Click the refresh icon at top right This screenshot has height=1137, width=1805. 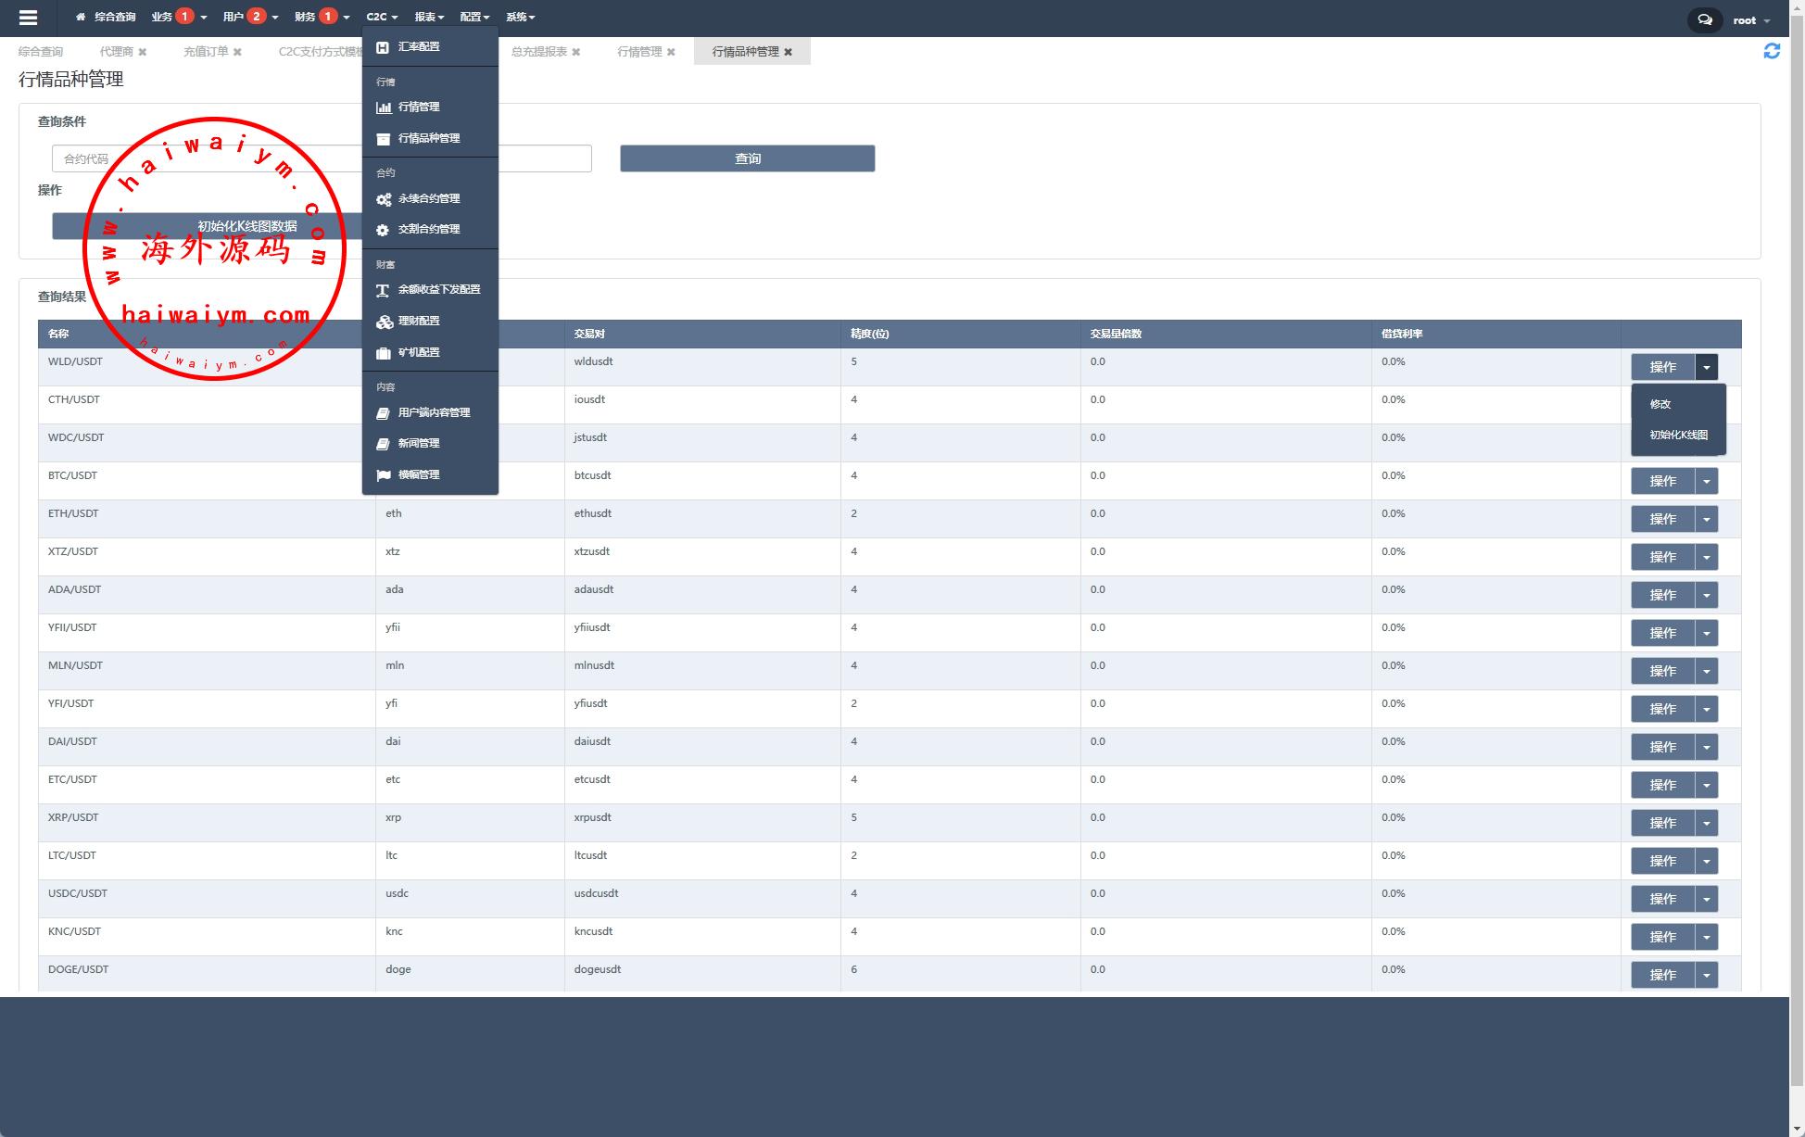[1771, 51]
